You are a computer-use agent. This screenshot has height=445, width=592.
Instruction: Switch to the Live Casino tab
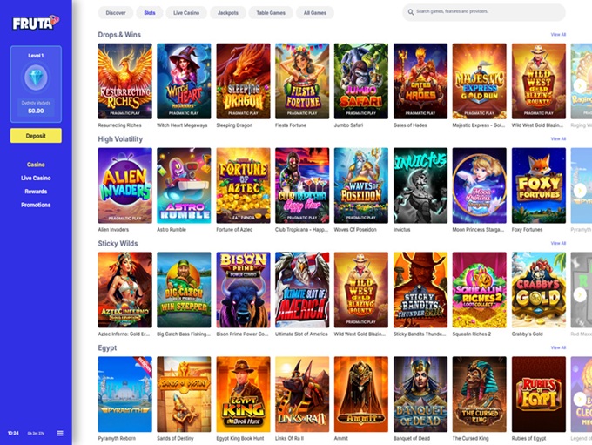click(186, 12)
